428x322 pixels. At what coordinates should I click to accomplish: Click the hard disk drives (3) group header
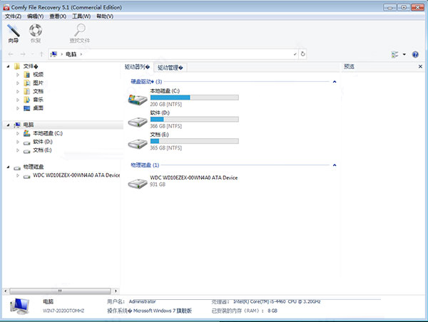point(146,81)
